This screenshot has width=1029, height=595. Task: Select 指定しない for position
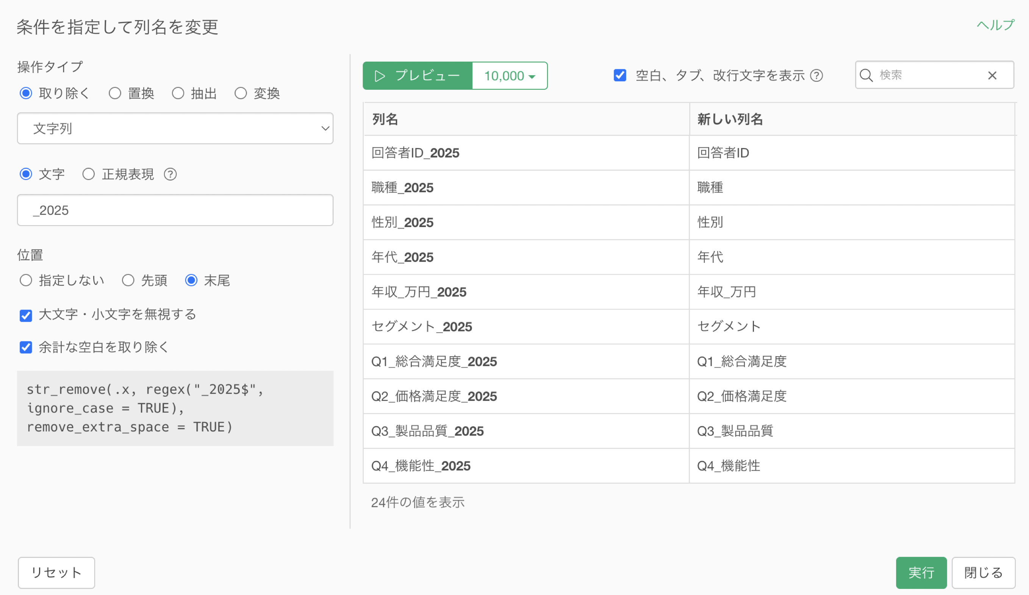pos(26,280)
